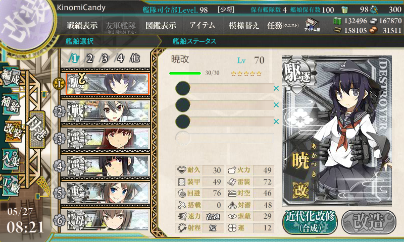Clear second equipment slot via X

[276, 105]
